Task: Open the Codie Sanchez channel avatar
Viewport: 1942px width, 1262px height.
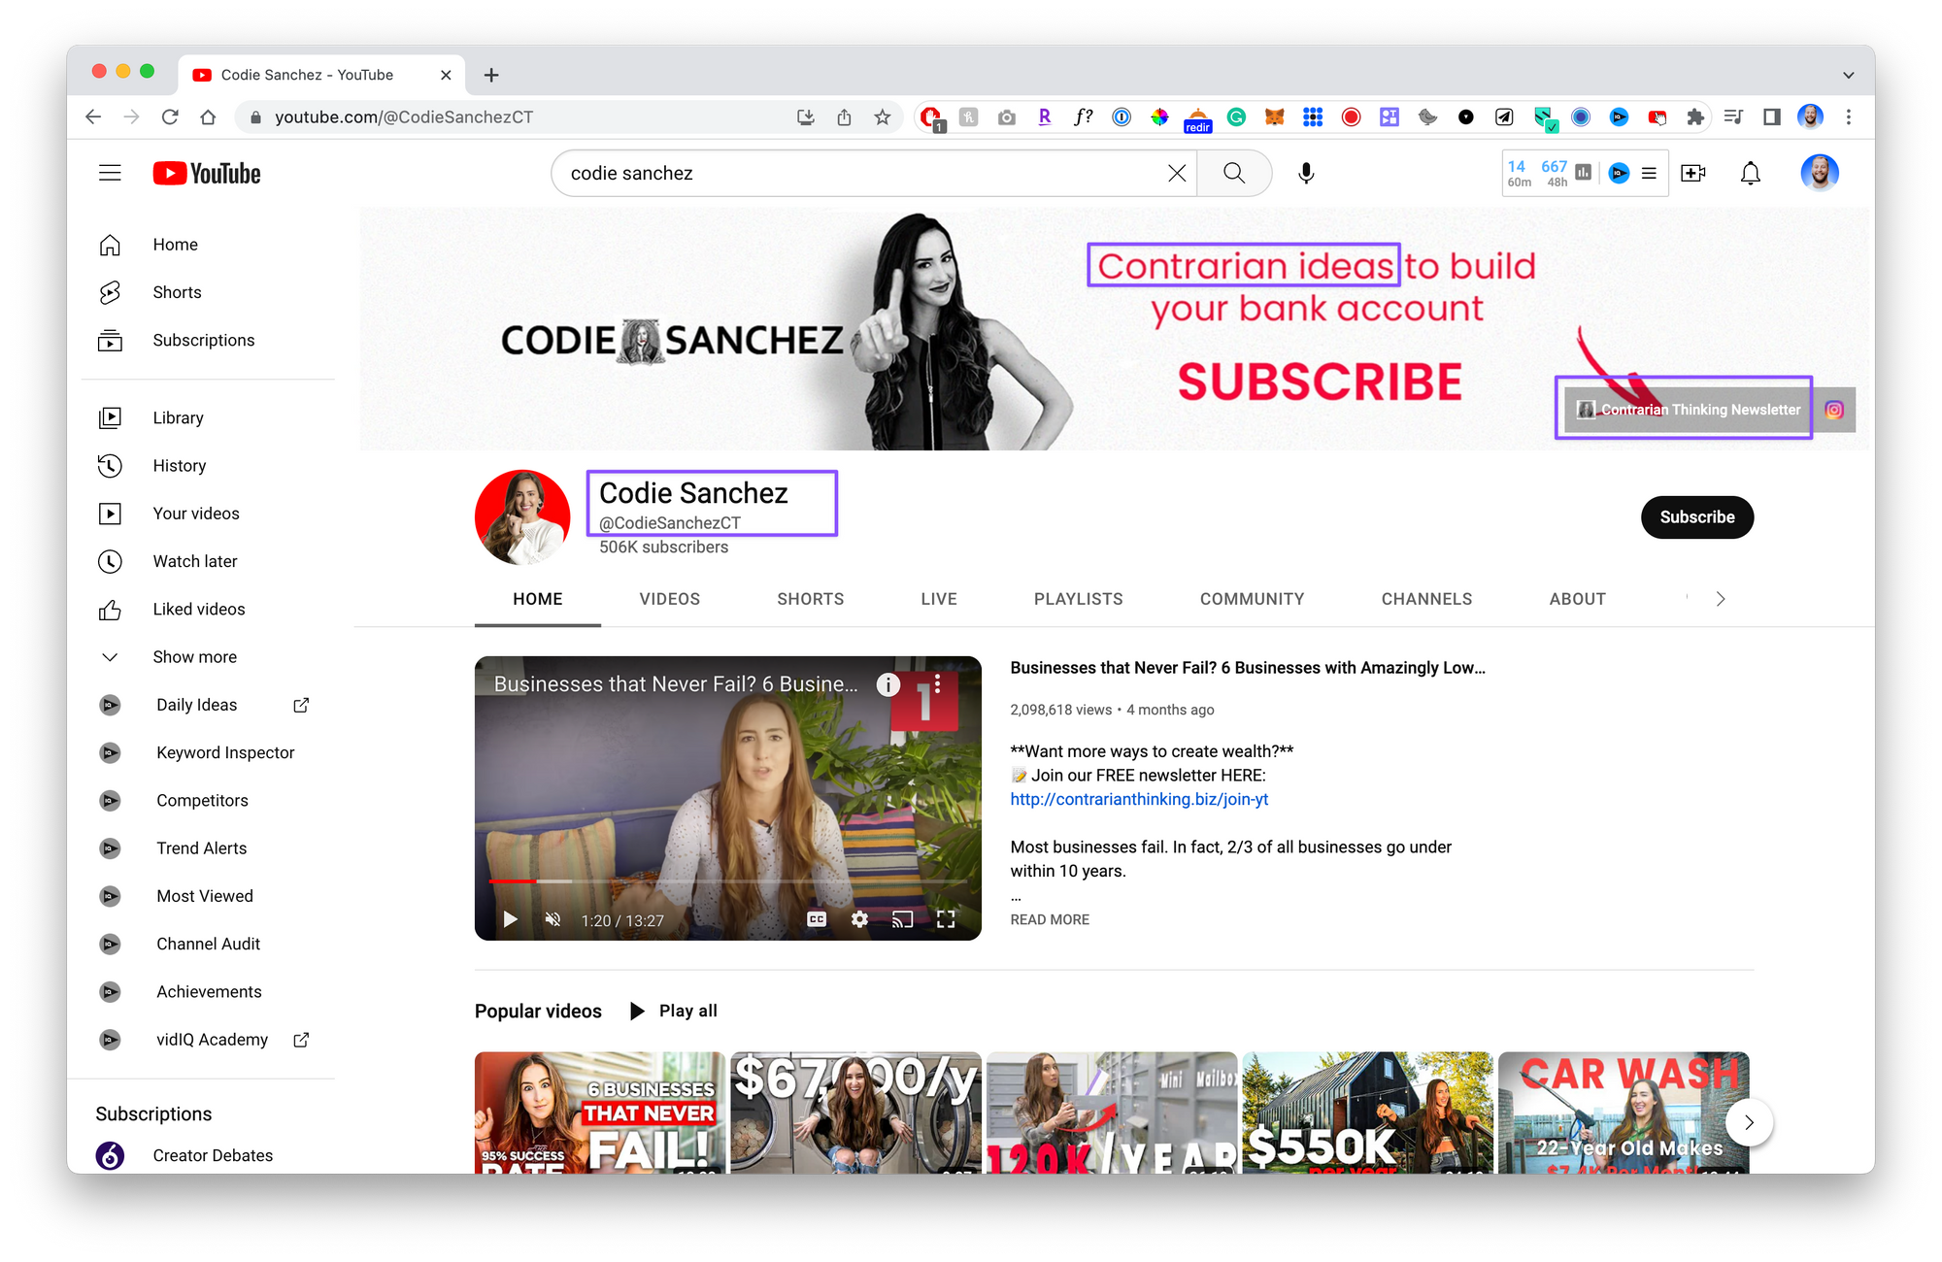Action: [x=522, y=517]
